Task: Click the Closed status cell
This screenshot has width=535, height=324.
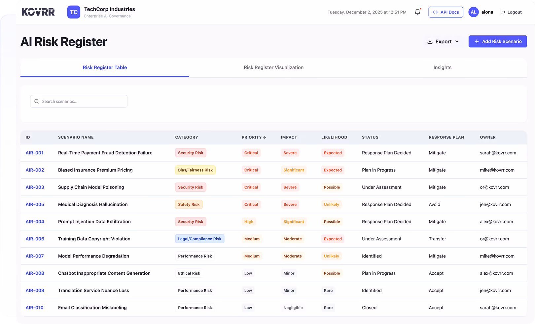Action: [369, 307]
